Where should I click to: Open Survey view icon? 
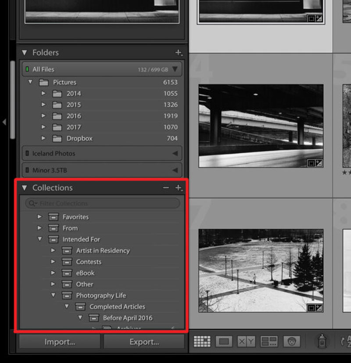click(x=269, y=341)
